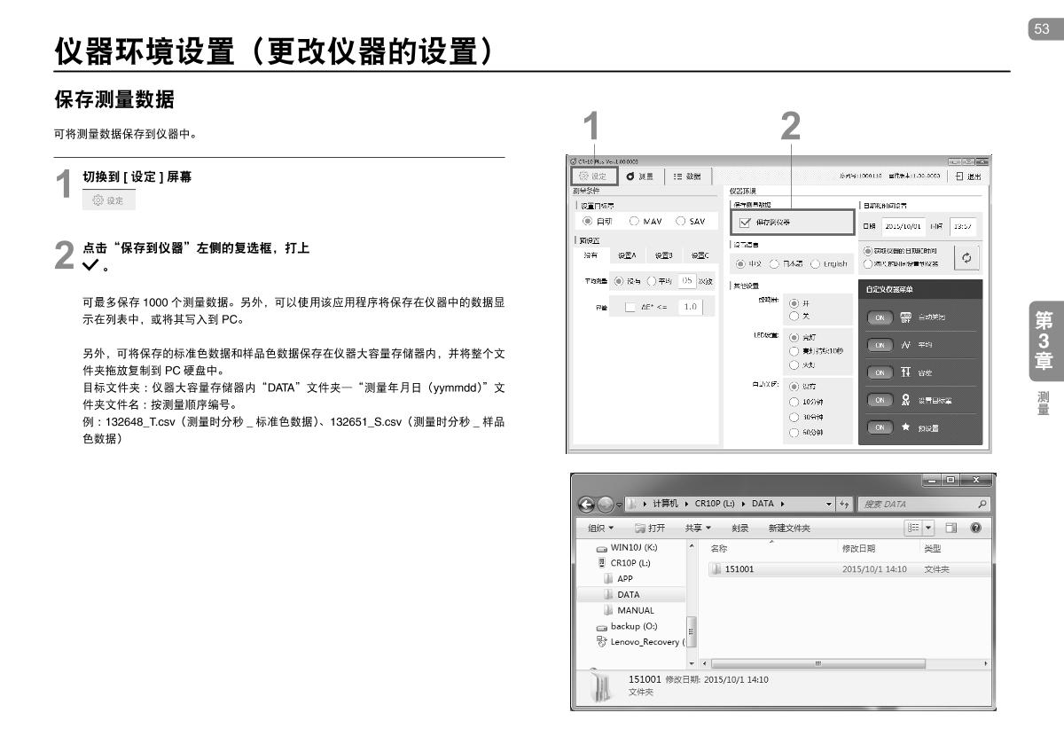Click the 新建文件夹 button
The image size is (1064, 752).
click(x=788, y=529)
